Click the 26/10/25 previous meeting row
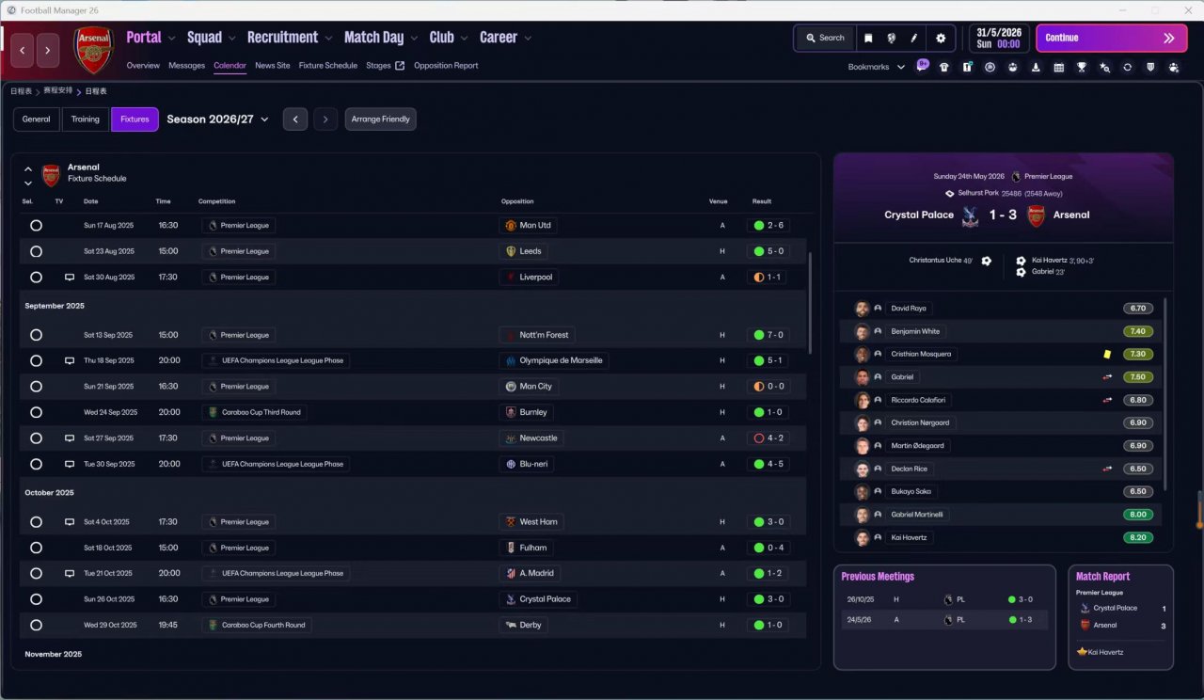This screenshot has width=1204, height=700. point(944,599)
